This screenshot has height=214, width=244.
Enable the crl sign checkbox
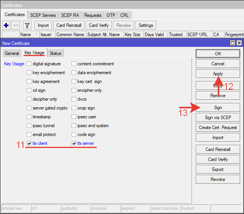click(x=29, y=90)
